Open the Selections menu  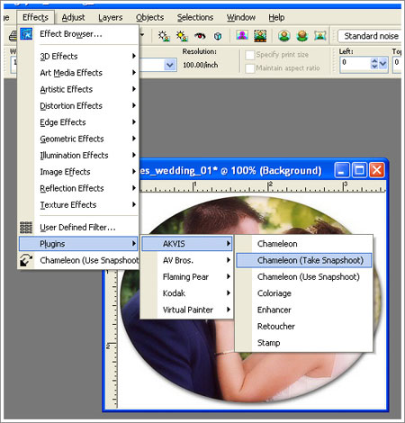point(195,17)
